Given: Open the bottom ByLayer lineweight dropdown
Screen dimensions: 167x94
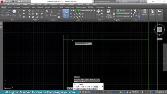Looking at the screenshot, I should point(124,17).
